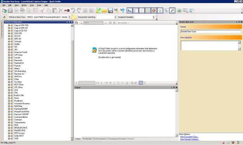
Task: Open the Scan menu
Action: pyautogui.click(x=32, y=5)
